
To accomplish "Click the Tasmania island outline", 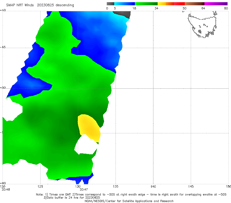I will tap(203, 26).
